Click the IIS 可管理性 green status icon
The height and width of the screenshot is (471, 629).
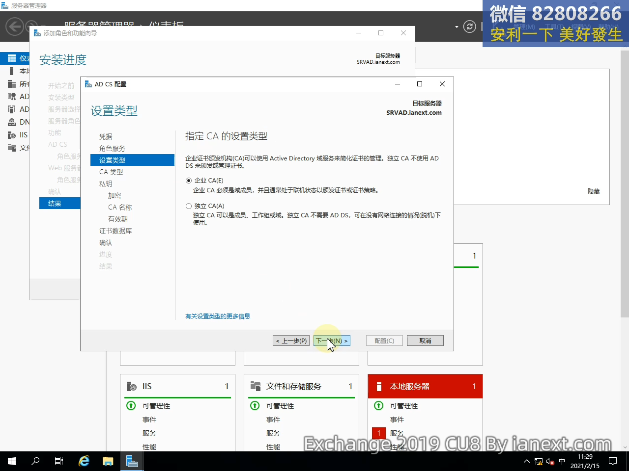click(x=131, y=406)
